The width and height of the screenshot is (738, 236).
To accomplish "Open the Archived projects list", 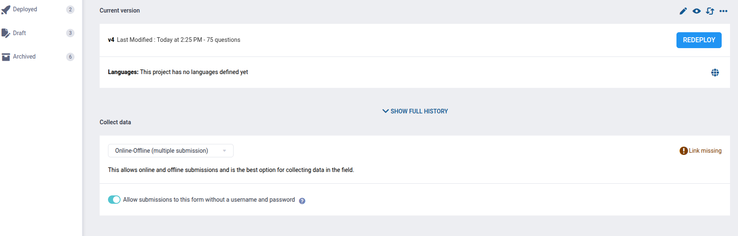I will [x=24, y=56].
